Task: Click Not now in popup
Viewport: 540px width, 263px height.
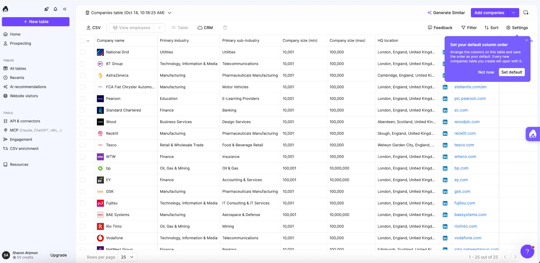Action: tap(486, 72)
